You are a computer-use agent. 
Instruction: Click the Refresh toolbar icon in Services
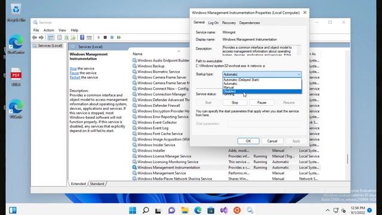point(66,38)
